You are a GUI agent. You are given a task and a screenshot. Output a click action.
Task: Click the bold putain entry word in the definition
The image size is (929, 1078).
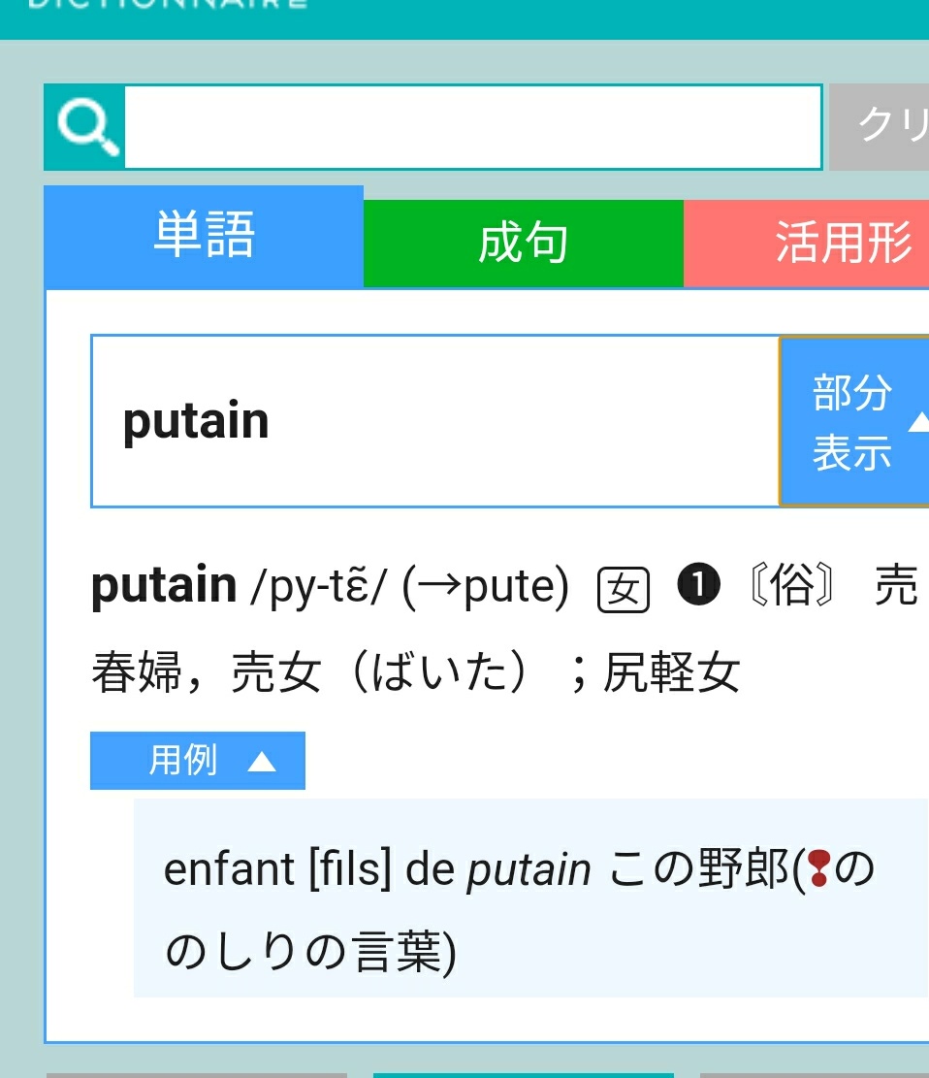pos(163,586)
